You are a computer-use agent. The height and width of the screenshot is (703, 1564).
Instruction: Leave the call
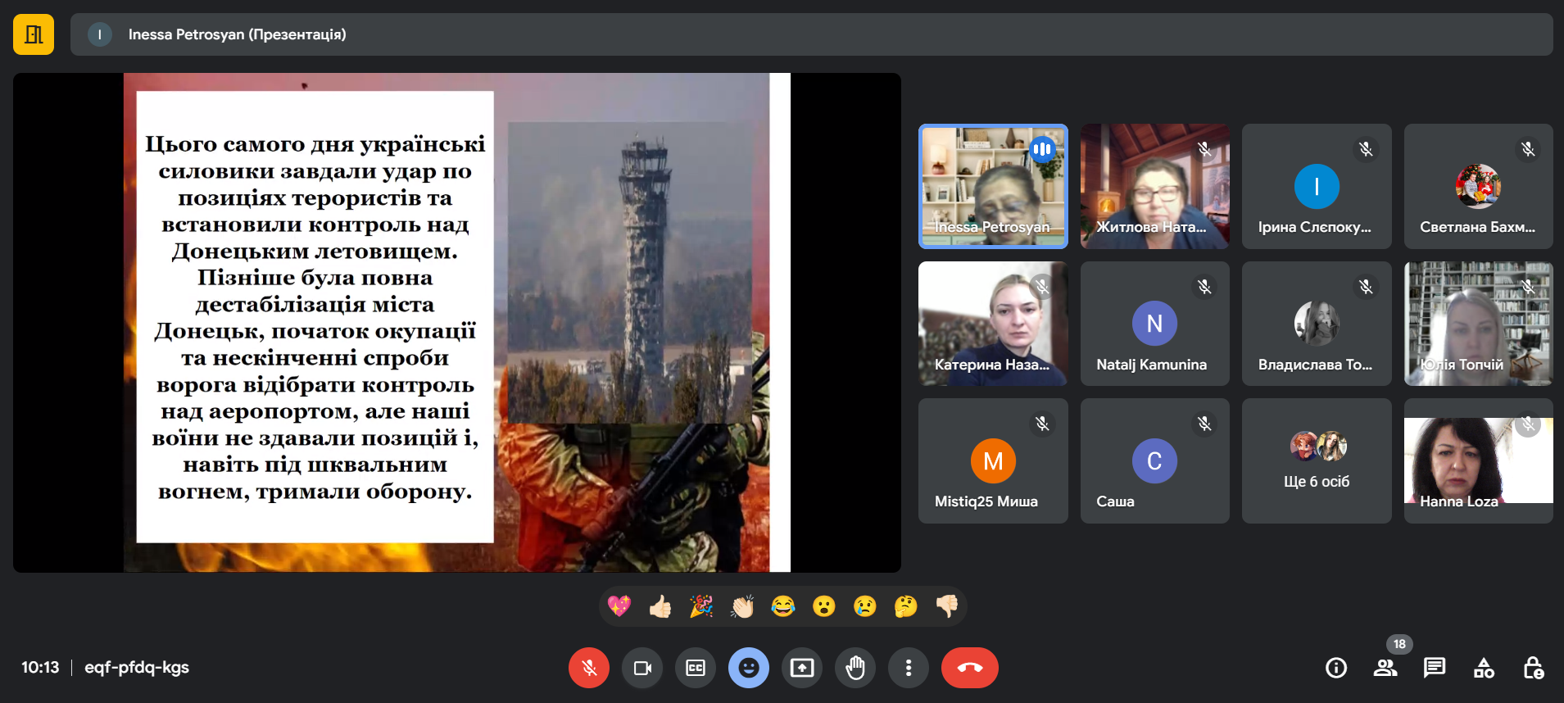[x=969, y=668]
